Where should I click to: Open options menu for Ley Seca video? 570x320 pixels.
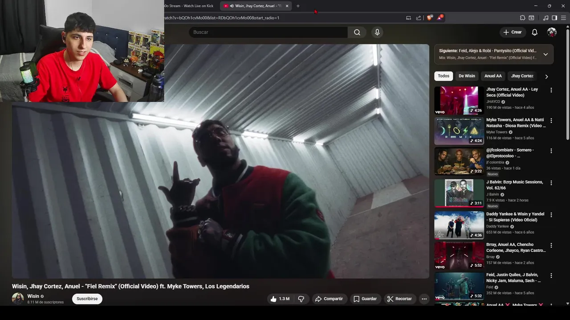551,90
